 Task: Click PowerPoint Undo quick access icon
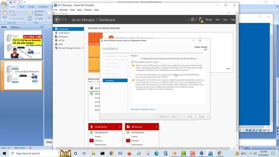(x=14, y=2)
